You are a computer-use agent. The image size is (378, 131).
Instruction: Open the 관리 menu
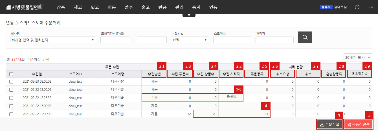pyautogui.click(x=179, y=7)
